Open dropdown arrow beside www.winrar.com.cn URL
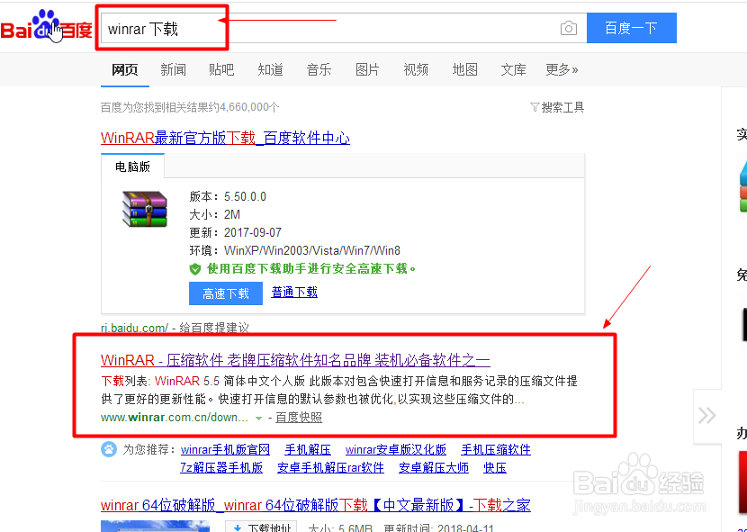 click(258, 418)
